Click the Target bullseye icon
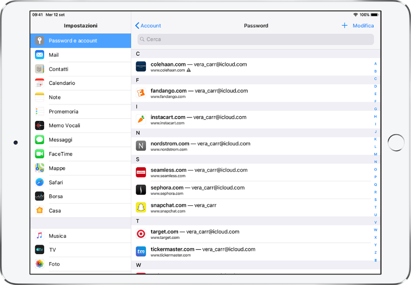The image size is (411, 285). 141,234
